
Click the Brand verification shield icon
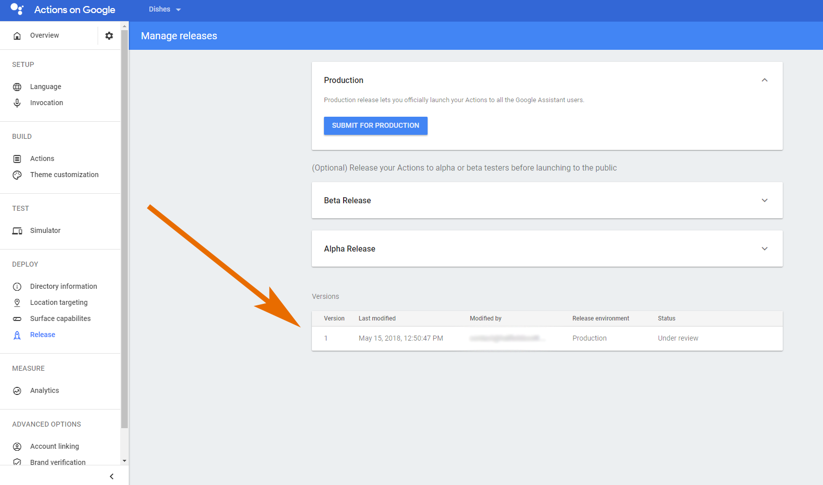[17, 462]
